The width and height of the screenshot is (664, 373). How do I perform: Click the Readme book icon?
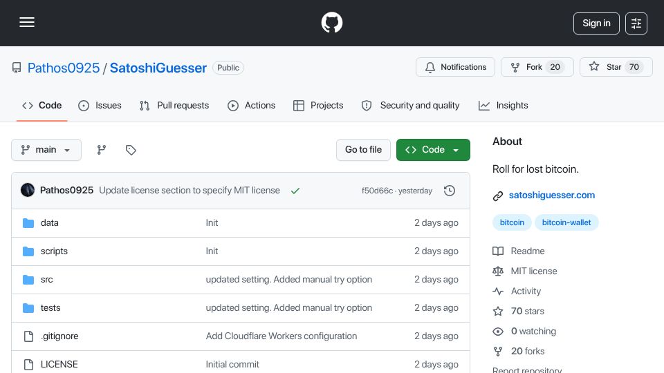tap(498, 251)
